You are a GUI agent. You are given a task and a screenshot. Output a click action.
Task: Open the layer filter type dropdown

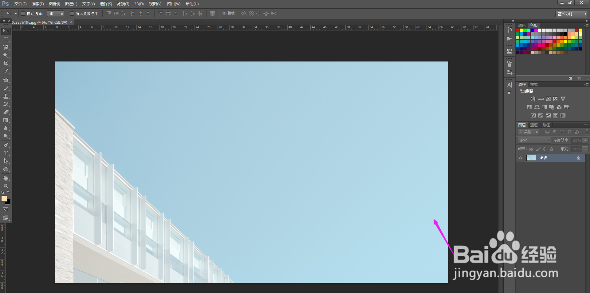[528, 132]
